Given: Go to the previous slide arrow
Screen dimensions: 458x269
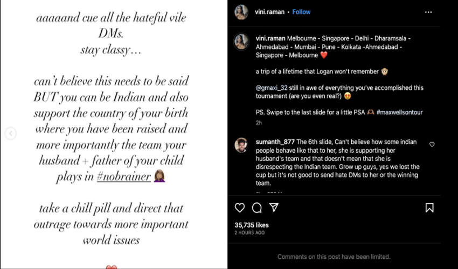Looking at the screenshot, I should pyautogui.click(x=10, y=134).
